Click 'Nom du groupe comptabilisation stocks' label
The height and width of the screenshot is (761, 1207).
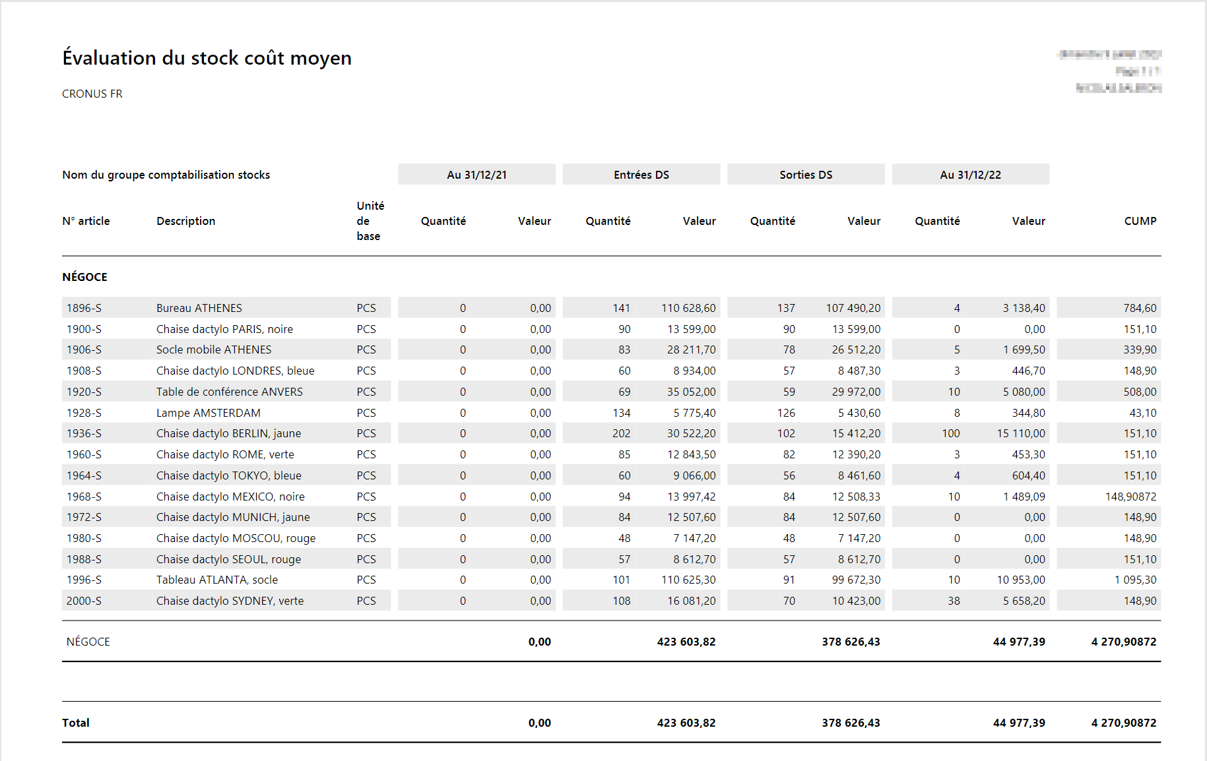tap(166, 175)
